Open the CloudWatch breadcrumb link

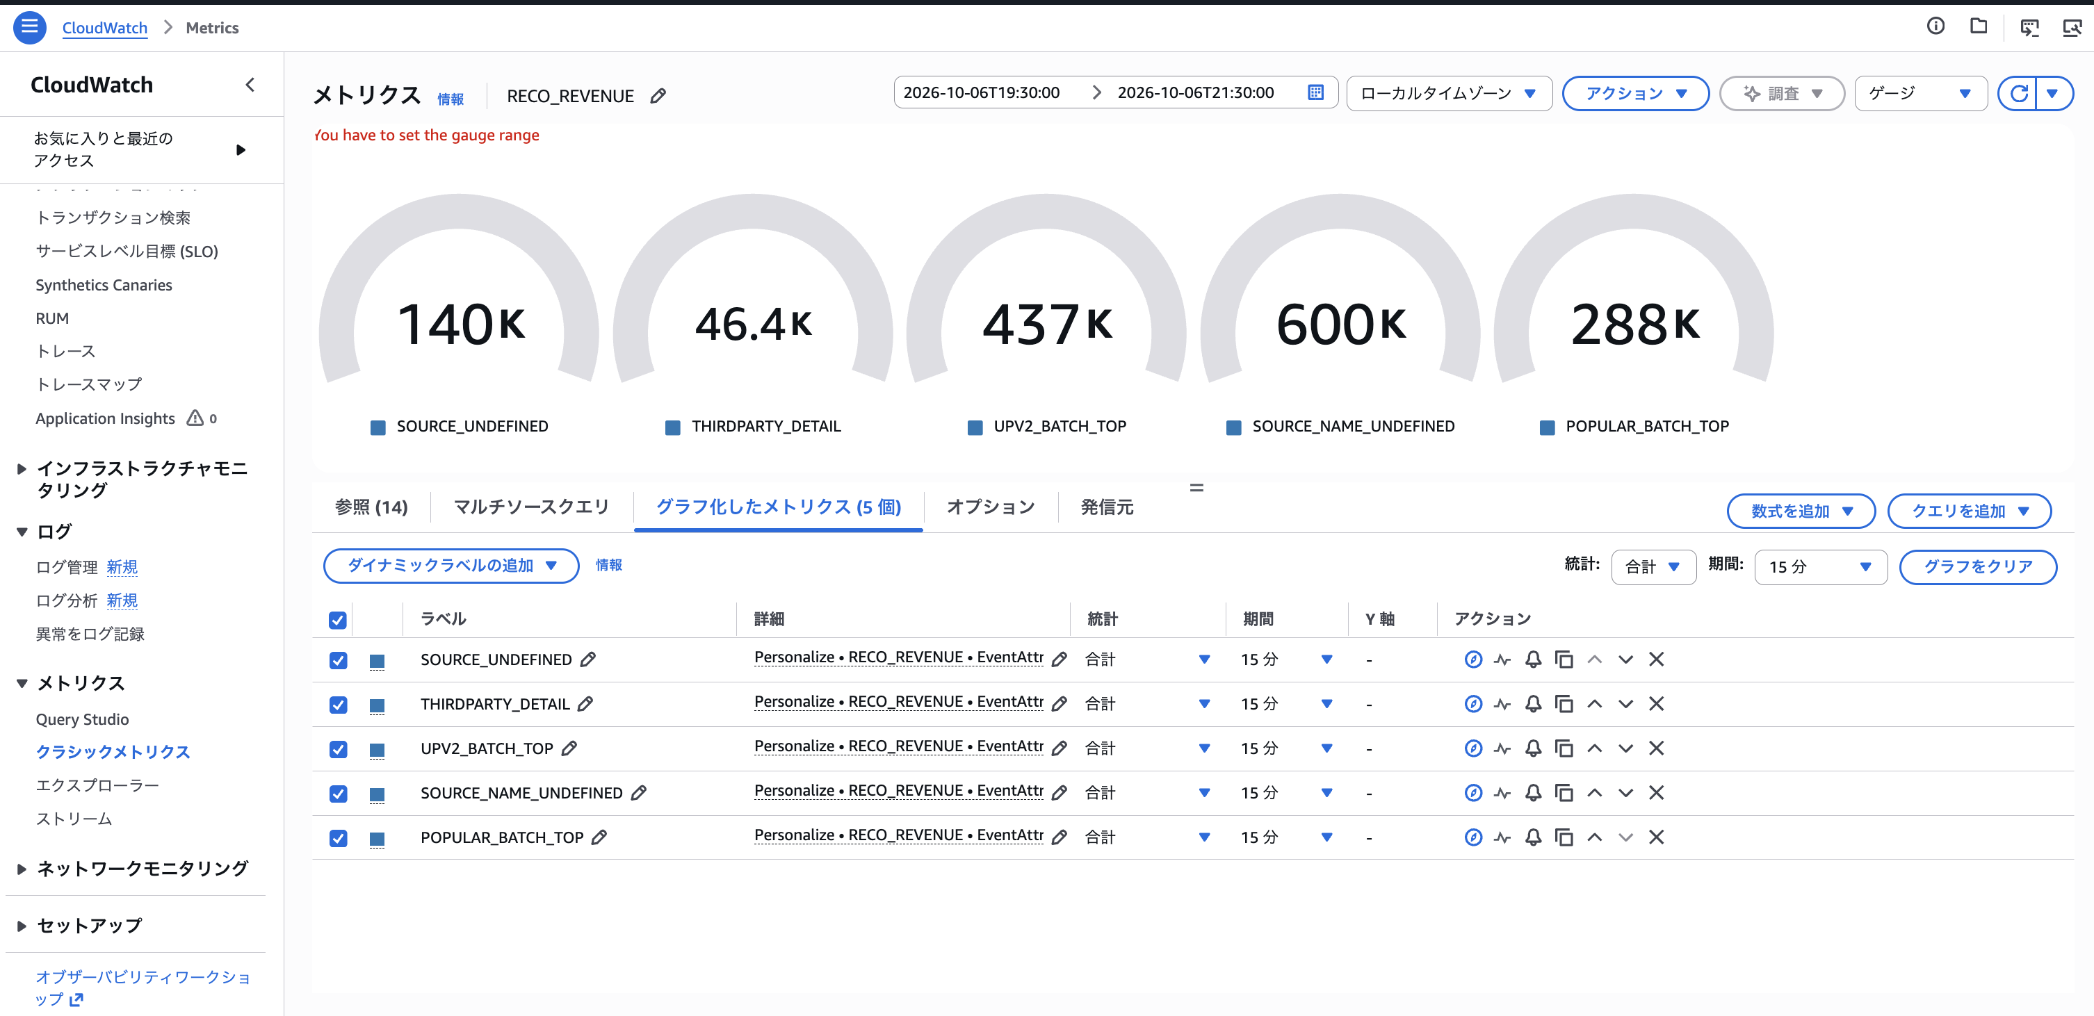105,28
